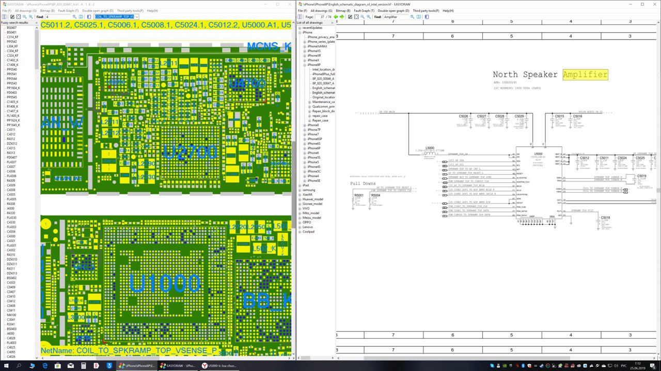Open Bitmap (B) menu in right window
661x371 pixels.
click(343, 11)
